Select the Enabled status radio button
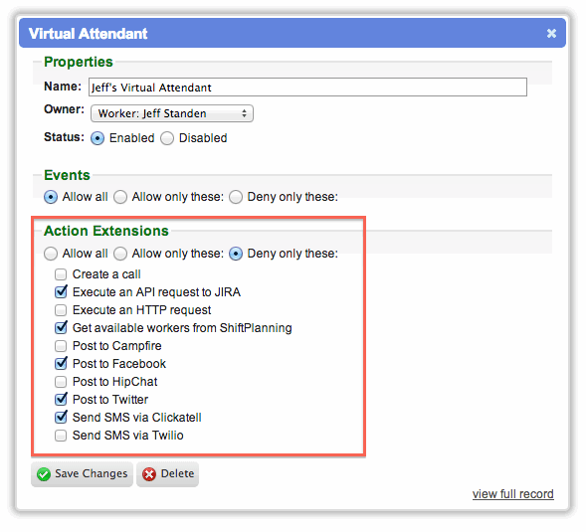586x532 pixels. pos(98,138)
